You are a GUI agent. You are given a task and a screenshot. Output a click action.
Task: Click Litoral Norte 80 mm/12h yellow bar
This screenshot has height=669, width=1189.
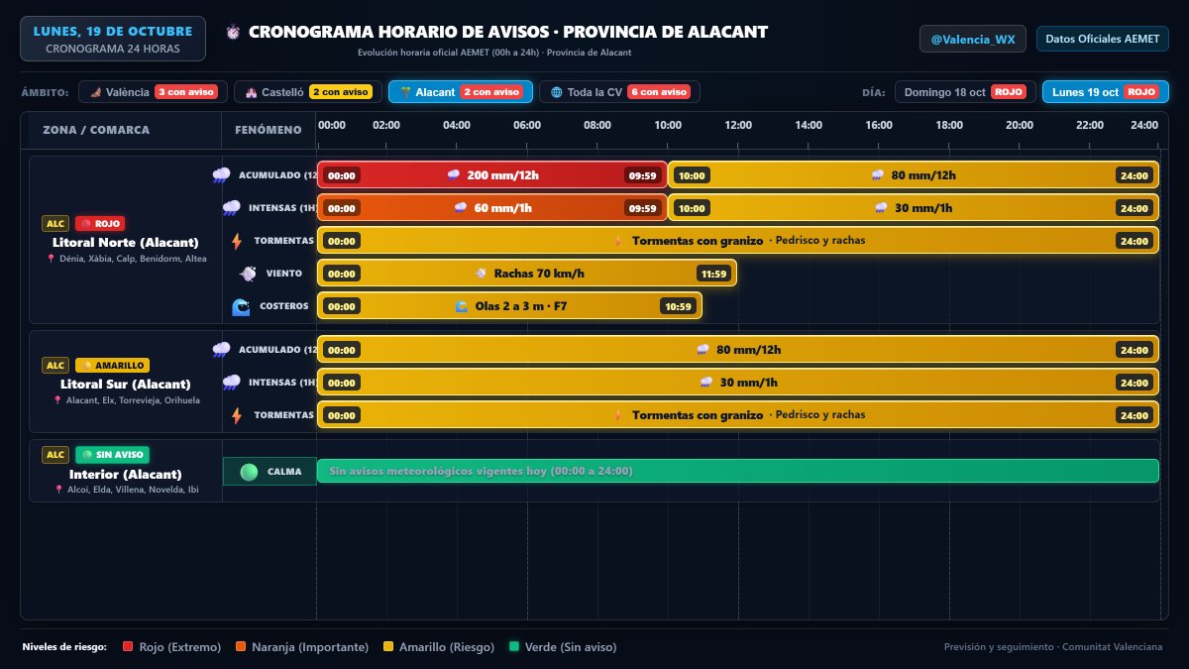coord(914,175)
